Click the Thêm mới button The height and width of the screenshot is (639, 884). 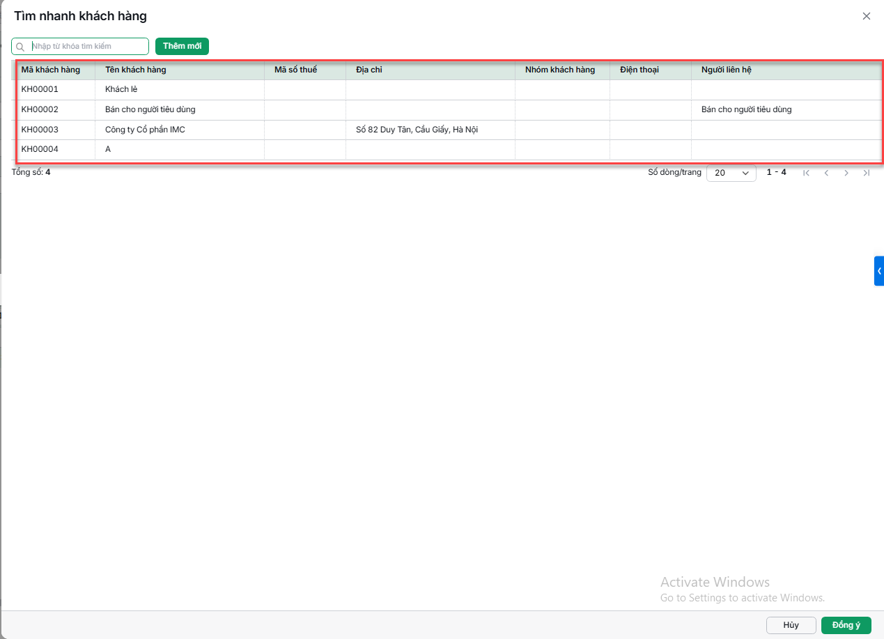(182, 46)
